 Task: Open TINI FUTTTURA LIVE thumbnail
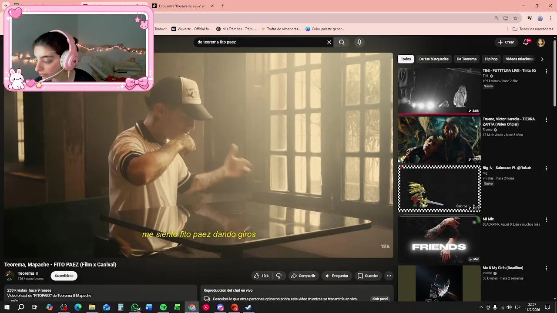point(439,90)
